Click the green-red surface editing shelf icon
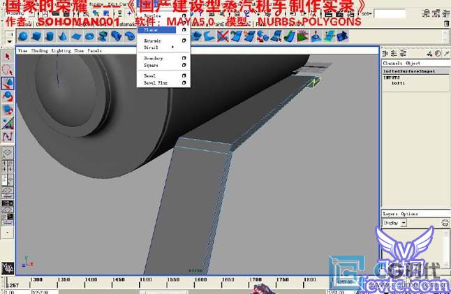Screen dimensions: 451x294 pyautogui.click(x=302, y=36)
